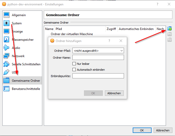Image resolution: width=175 pixels, height=136 pixels.
Task: Click the edit shared folder icon
Action: tap(170, 34)
